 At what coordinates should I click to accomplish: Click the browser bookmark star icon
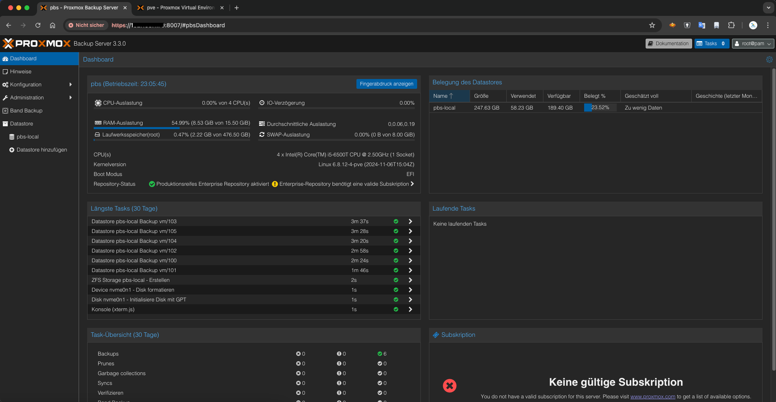(652, 25)
